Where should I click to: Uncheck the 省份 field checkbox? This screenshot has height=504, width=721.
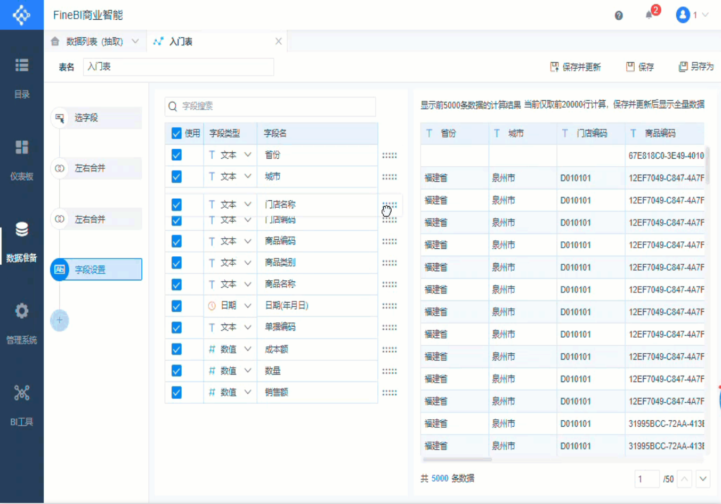pyautogui.click(x=176, y=155)
